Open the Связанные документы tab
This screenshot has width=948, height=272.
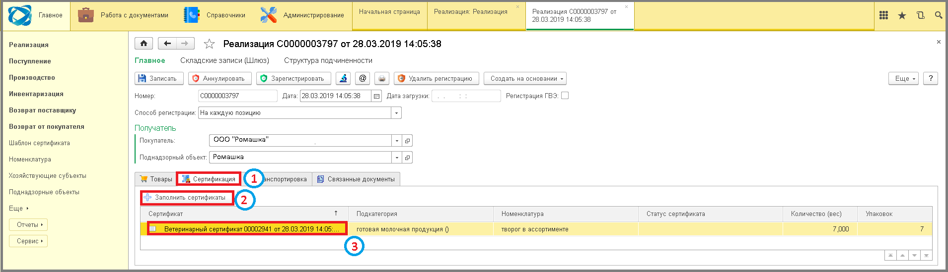click(356, 179)
